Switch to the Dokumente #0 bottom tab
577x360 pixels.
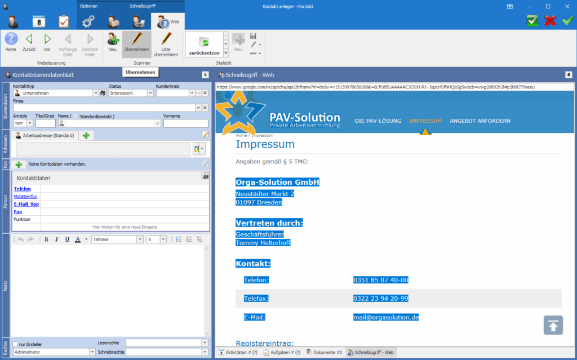[324, 352]
